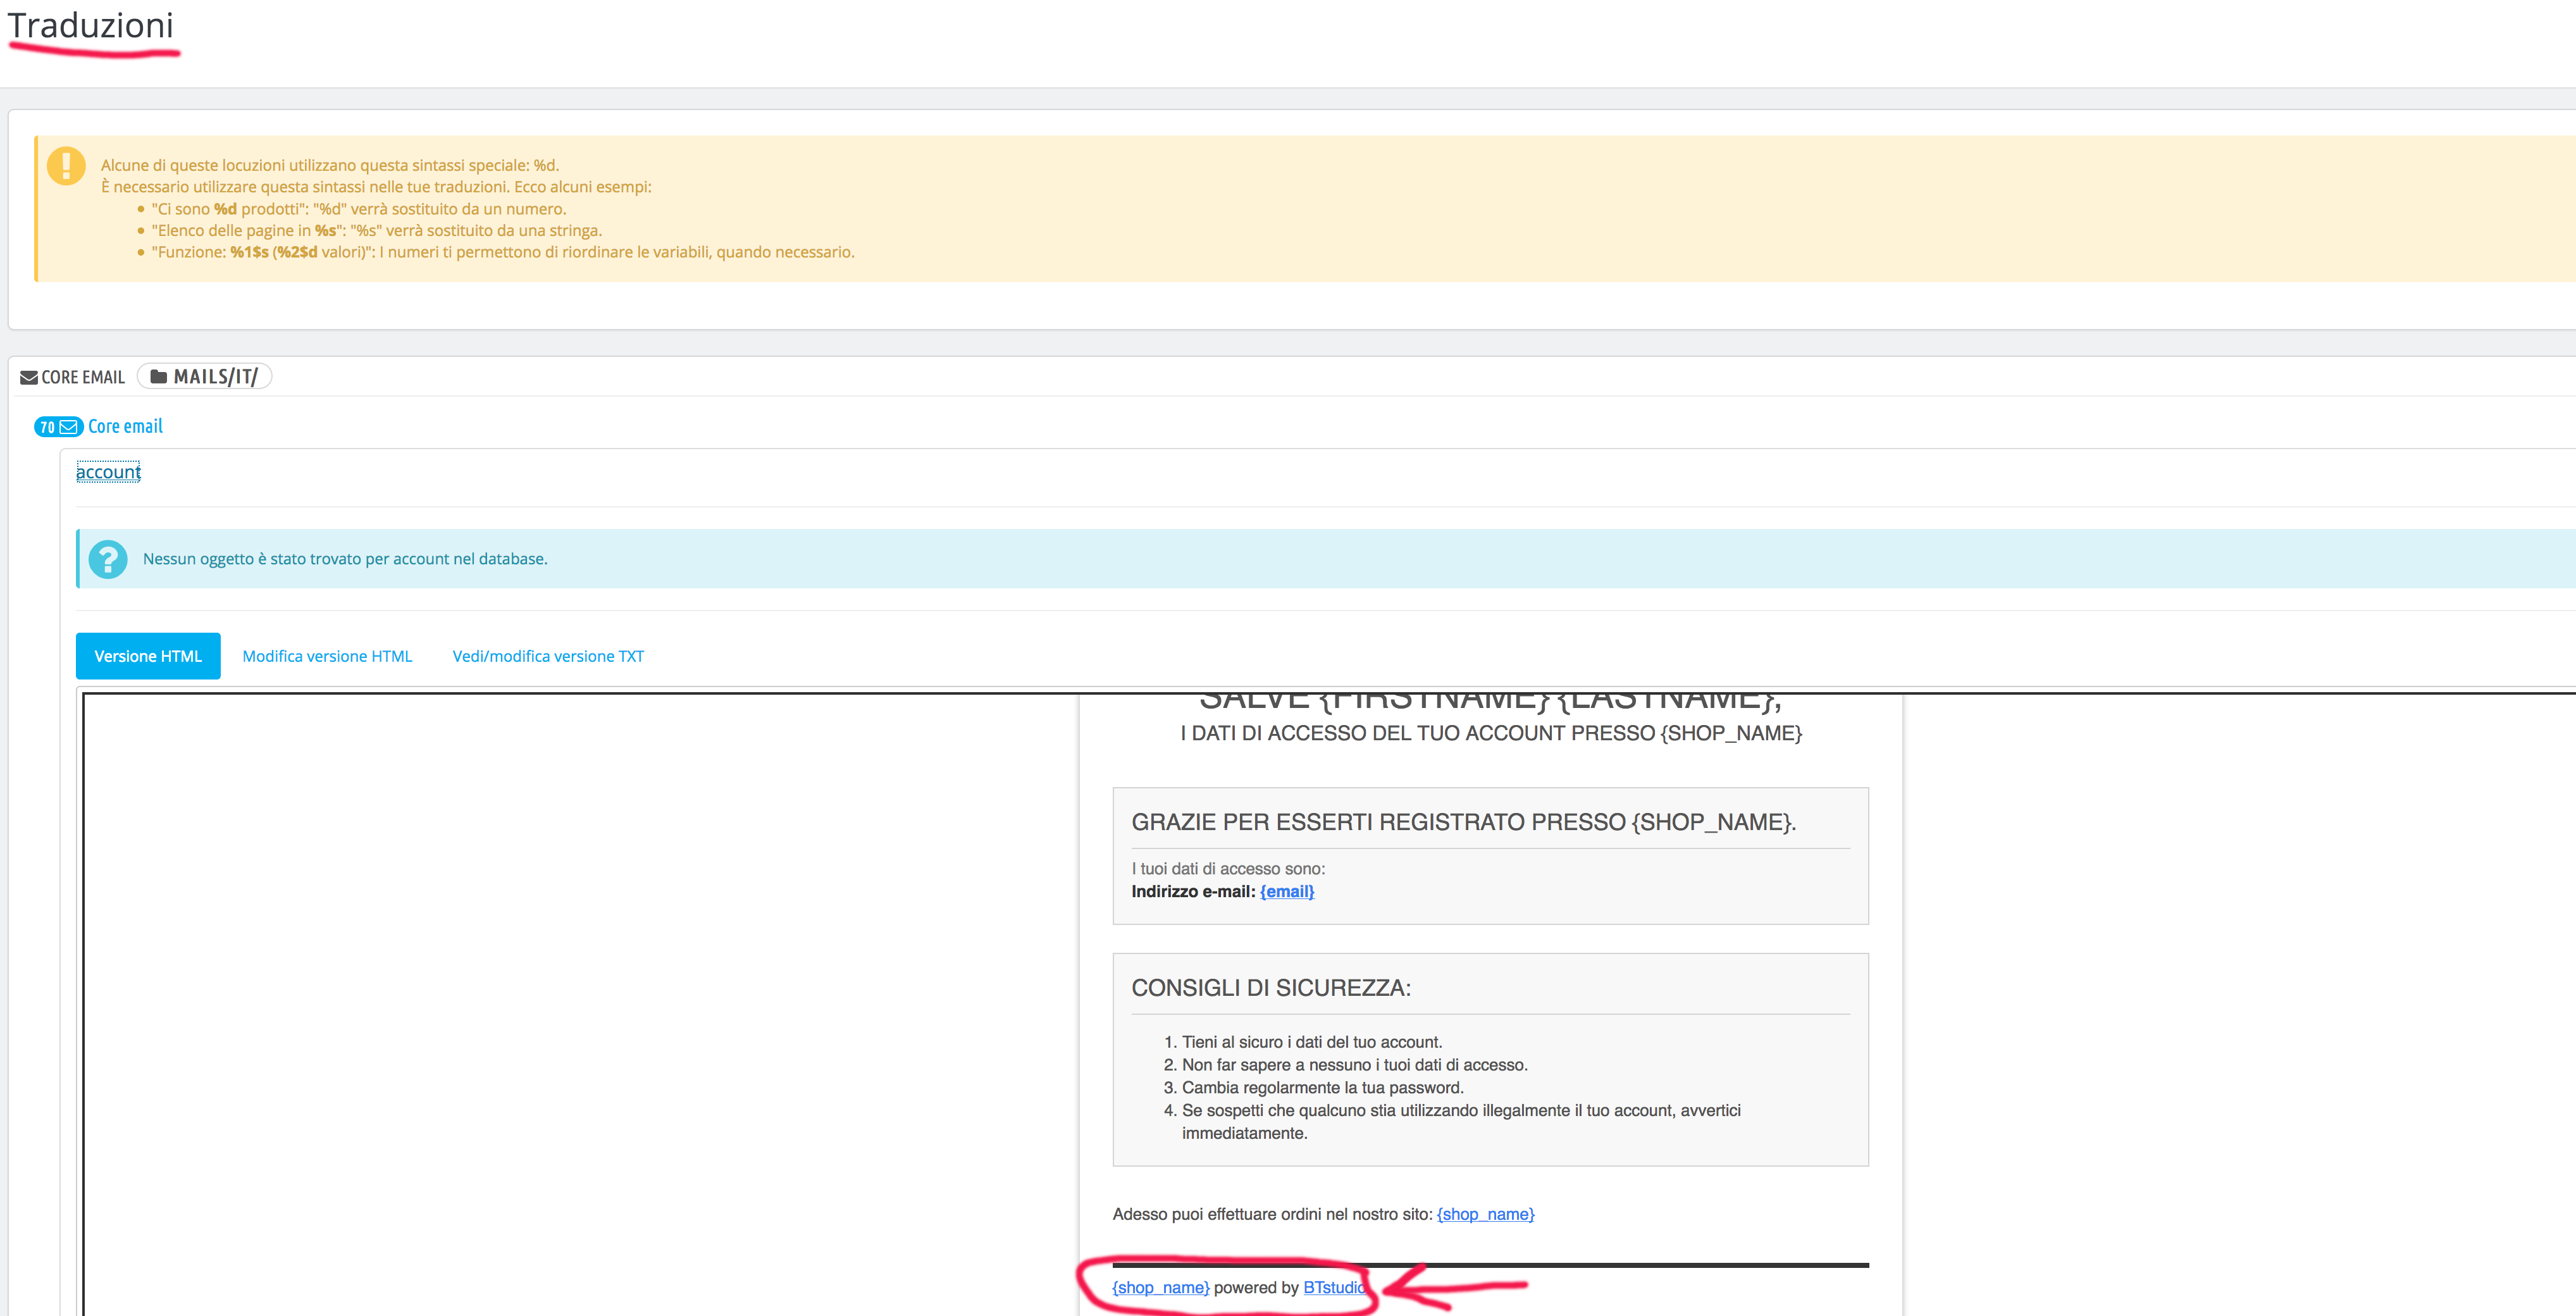Screen dimensions: 2576x1316
Task: Switch to Versione HTML tab
Action: 148,656
